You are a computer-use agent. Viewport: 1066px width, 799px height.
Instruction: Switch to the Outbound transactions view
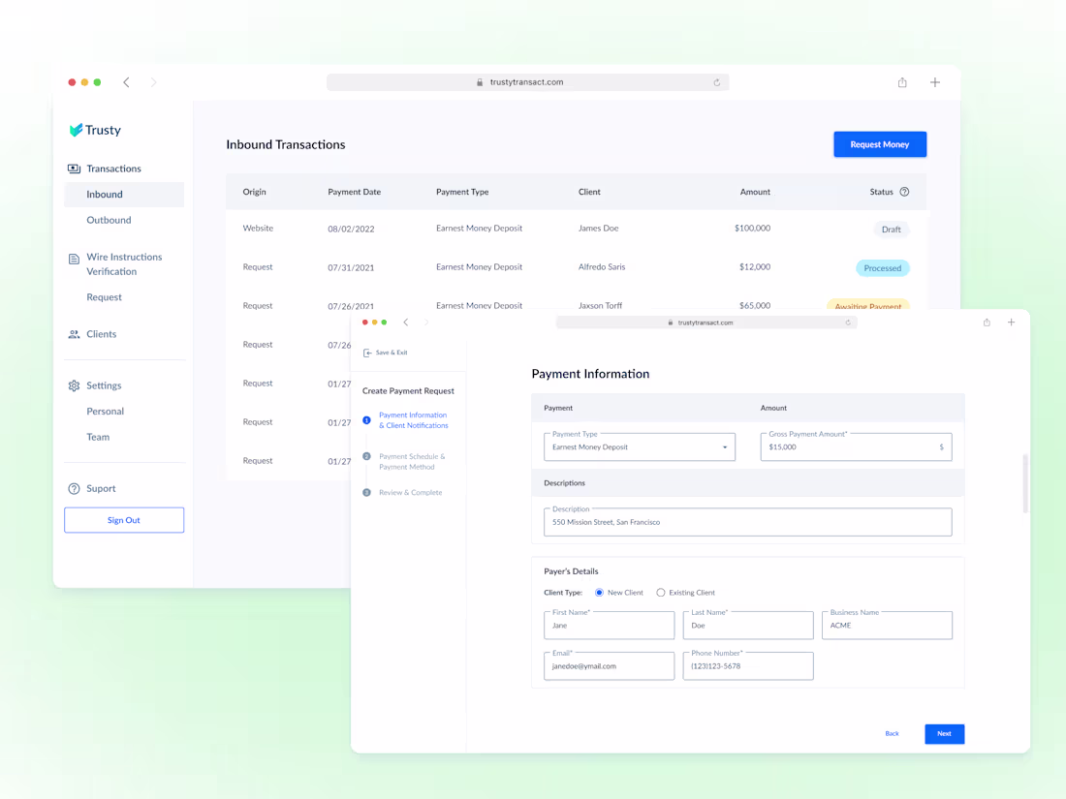tap(109, 220)
